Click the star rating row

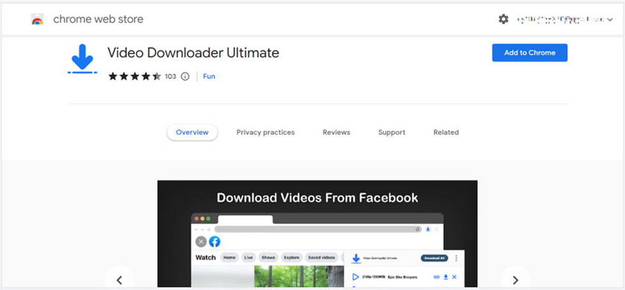(x=135, y=76)
